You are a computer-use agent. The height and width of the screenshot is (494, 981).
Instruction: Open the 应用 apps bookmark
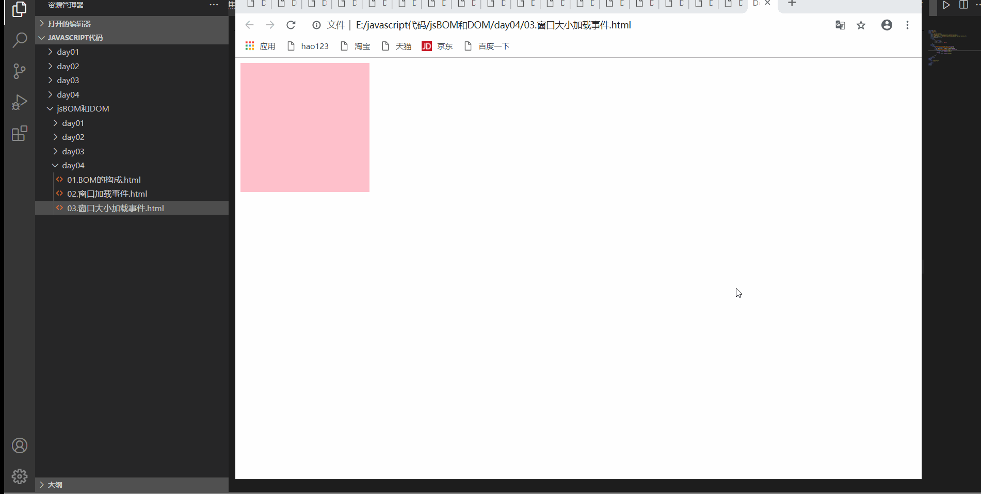(x=260, y=46)
